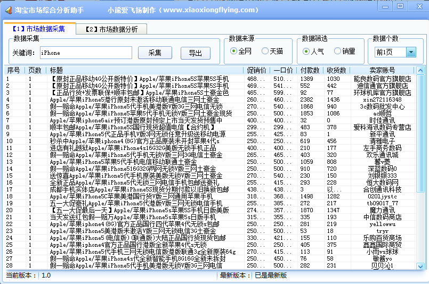Close the 淘宝市场综合分析助手 window
This screenshot has height=284, width=429.
[419, 6]
